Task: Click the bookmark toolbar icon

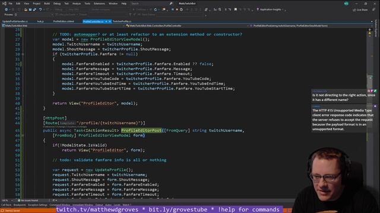Action: [236, 9]
